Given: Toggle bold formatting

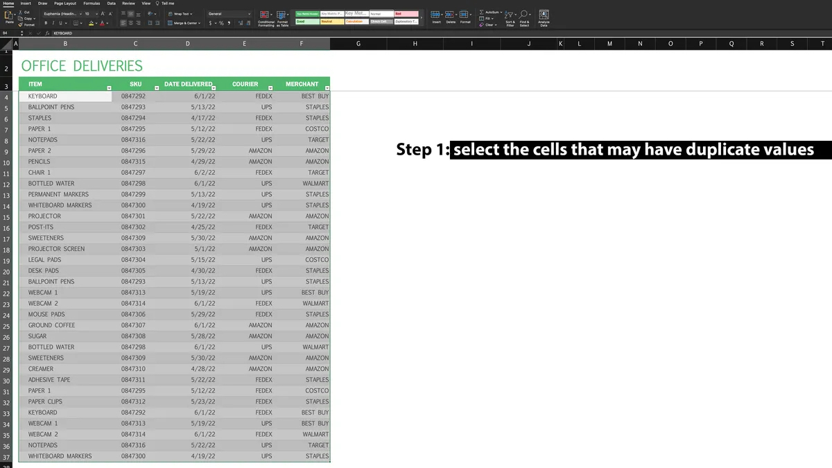Looking at the screenshot, I should coord(46,23).
